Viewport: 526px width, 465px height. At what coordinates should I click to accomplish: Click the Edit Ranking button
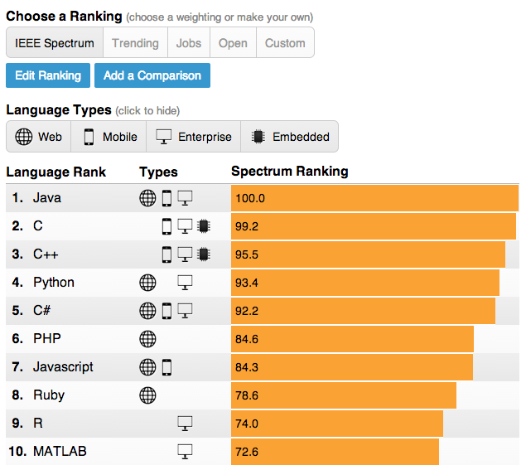[48, 75]
